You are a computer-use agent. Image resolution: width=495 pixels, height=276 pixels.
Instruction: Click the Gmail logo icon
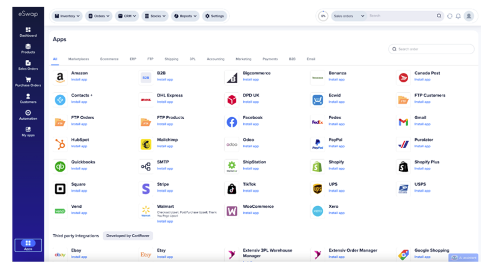[x=403, y=122]
